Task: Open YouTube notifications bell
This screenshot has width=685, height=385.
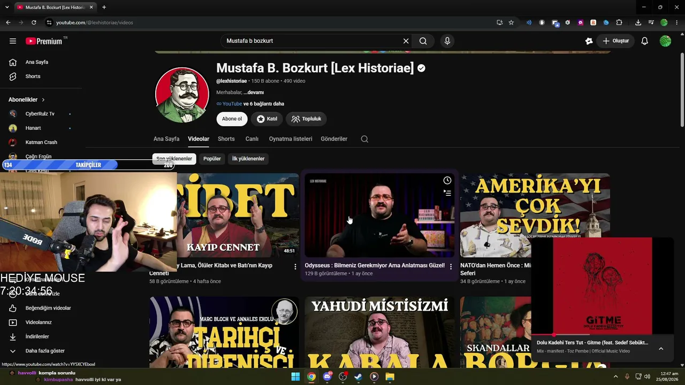Action: coord(645,41)
